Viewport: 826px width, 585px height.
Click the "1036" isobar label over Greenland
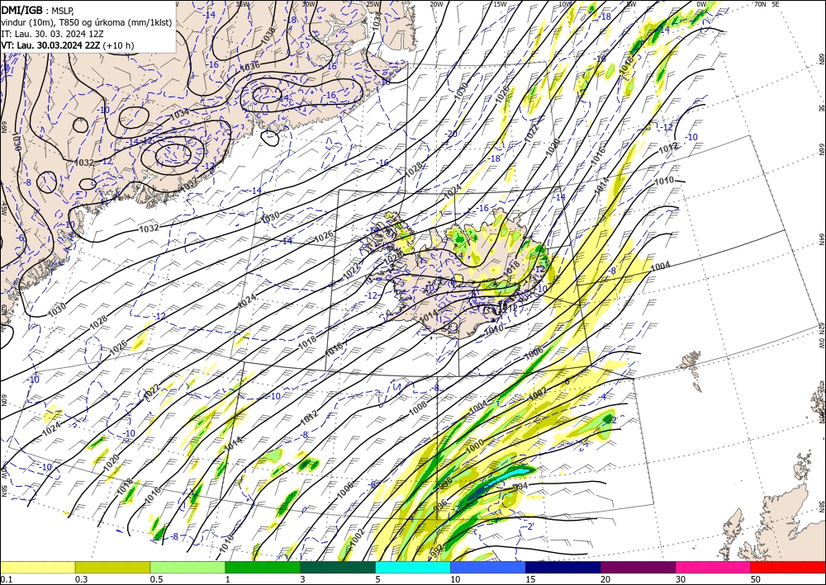249,67
